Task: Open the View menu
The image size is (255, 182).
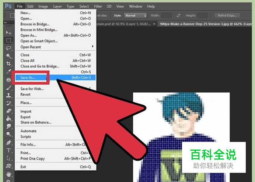Action: pos(120,6)
